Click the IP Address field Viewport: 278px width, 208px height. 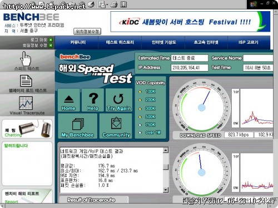coord(190,68)
